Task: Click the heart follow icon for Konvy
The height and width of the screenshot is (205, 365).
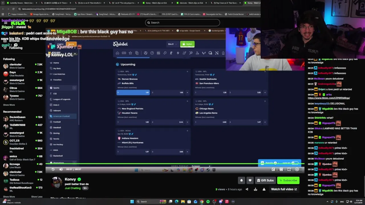Action: (x=250, y=180)
